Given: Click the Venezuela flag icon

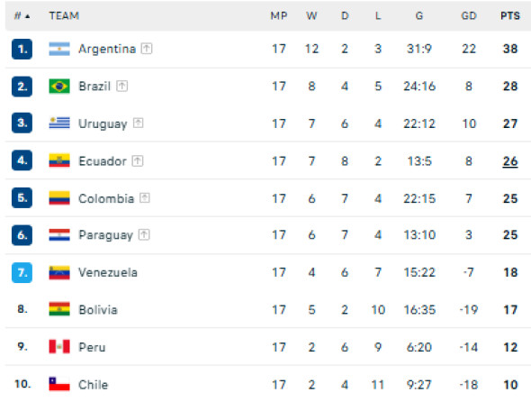Looking at the screenshot, I should [x=59, y=272].
